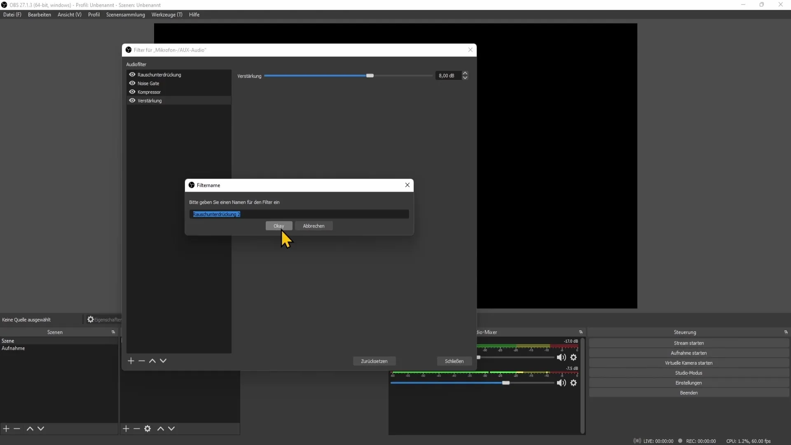The image size is (791, 445).
Task: Add a new source
Action: (126, 429)
